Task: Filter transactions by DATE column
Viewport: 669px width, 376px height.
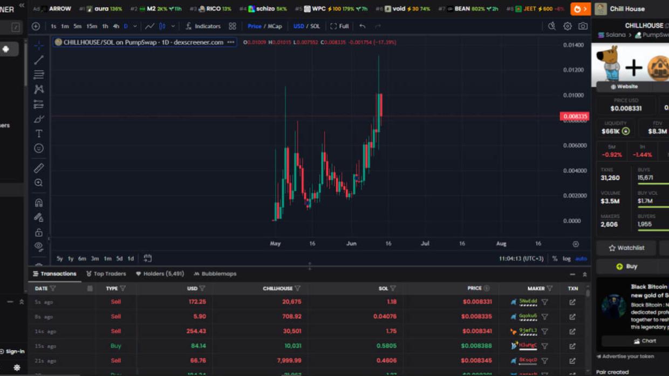Action: point(52,289)
